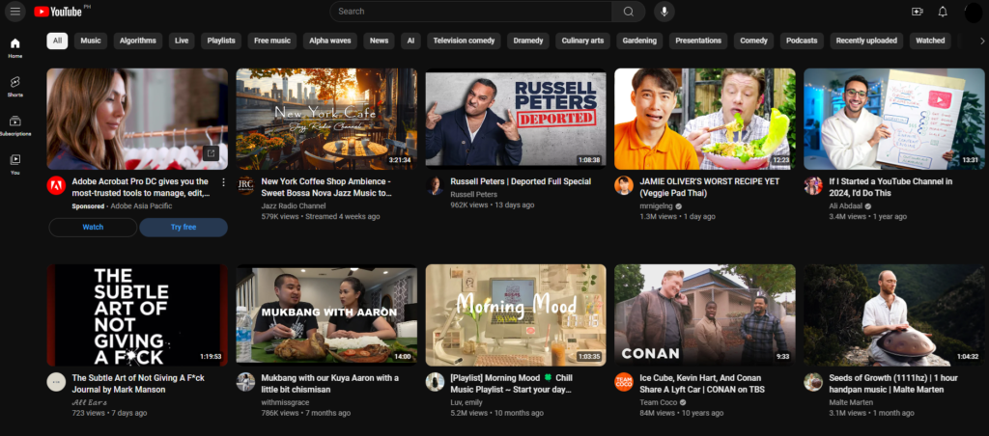The image size is (989, 436).
Task: Open Luv, emily channel avatar
Action: 435,382
